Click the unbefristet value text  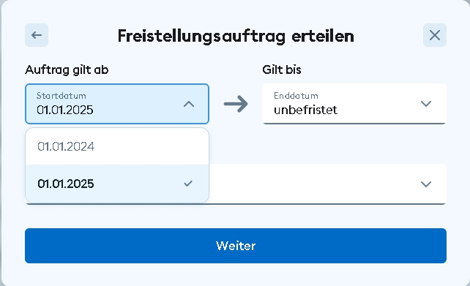point(305,110)
